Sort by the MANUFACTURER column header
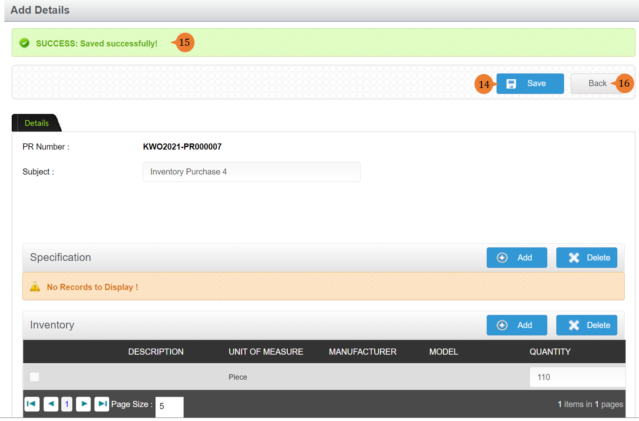Viewport: 639px width, 421px height. click(x=363, y=352)
